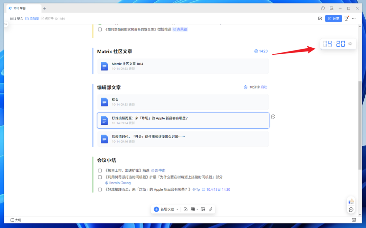
Task: Click the scrollbar up arrow
Action: click(360, 27)
